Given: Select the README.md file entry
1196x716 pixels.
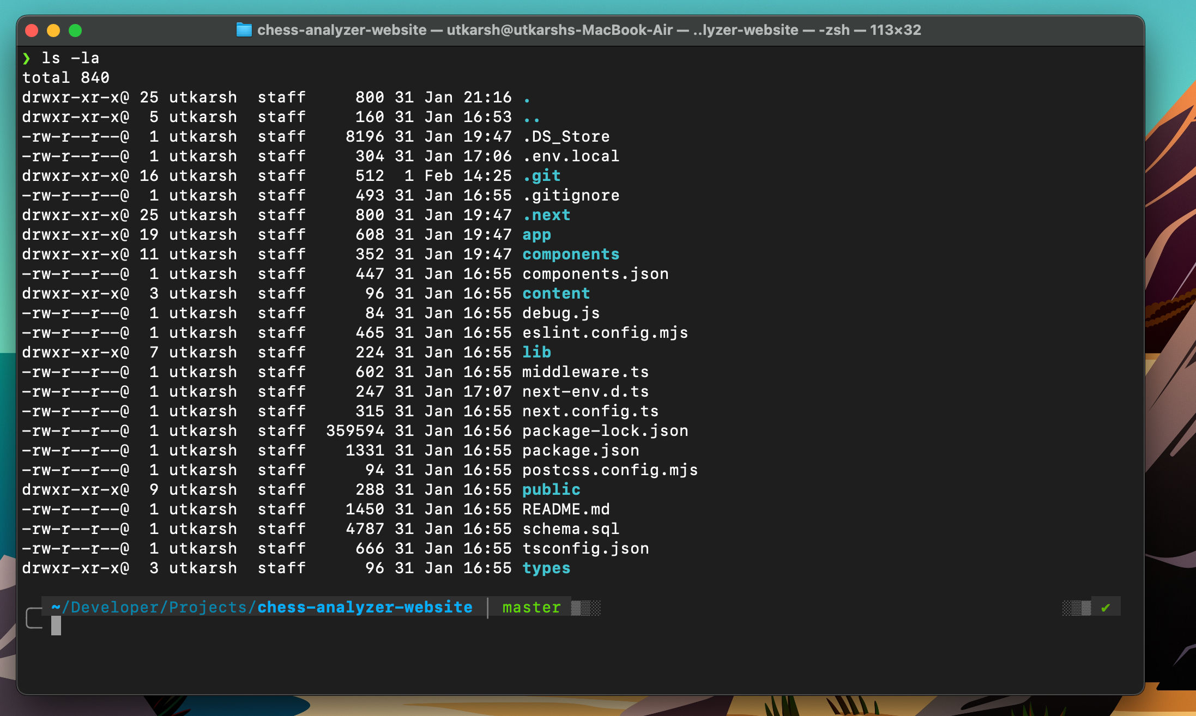Looking at the screenshot, I should (x=566, y=509).
